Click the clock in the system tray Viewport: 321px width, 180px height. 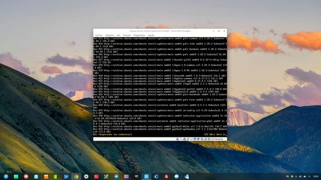pos(315,176)
